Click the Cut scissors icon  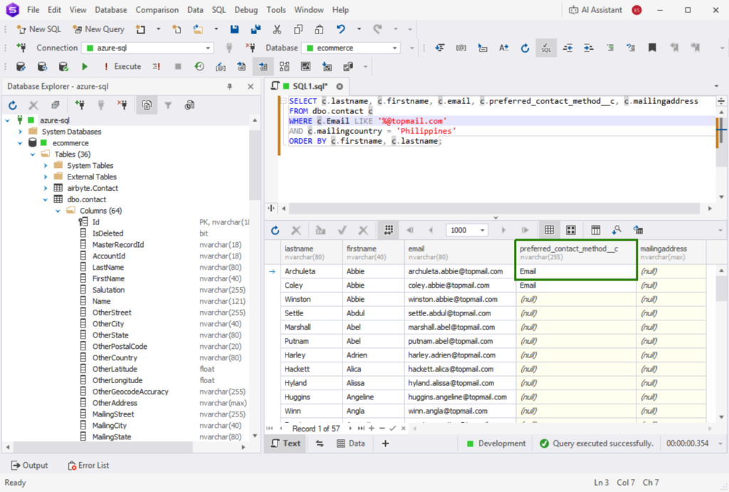[277, 29]
